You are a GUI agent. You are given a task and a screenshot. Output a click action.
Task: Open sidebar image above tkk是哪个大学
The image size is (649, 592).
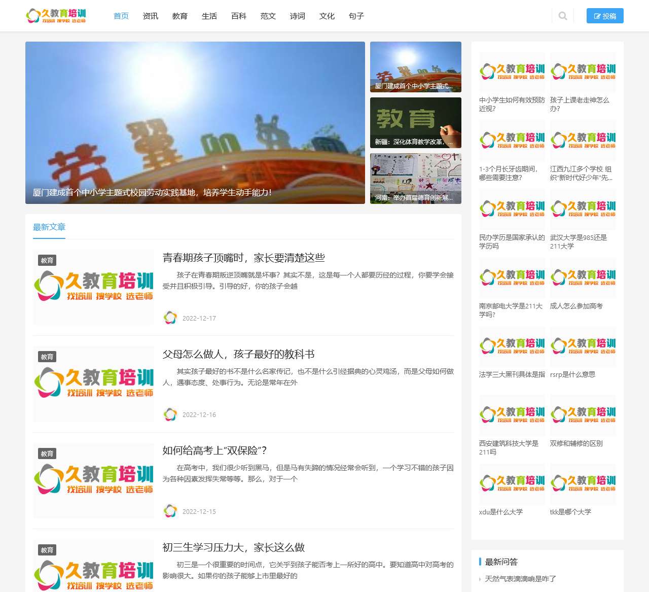click(x=583, y=483)
